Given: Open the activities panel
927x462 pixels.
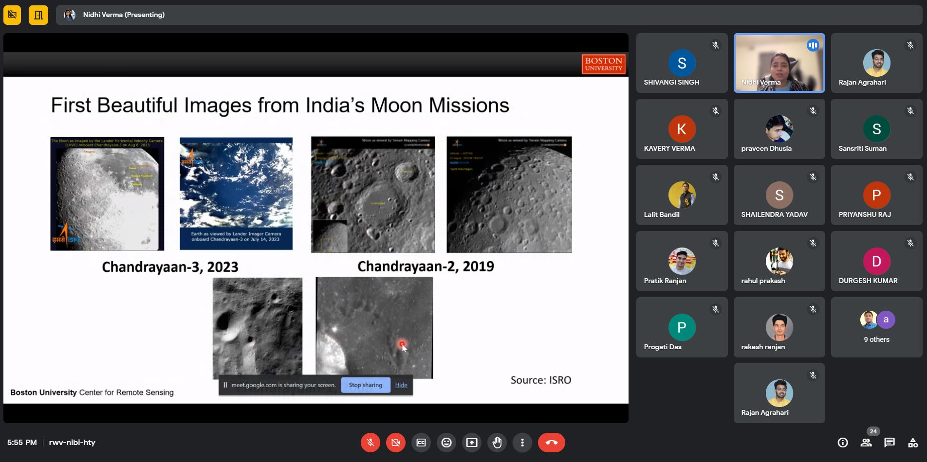Looking at the screenshot, I should tap(913, 443).
